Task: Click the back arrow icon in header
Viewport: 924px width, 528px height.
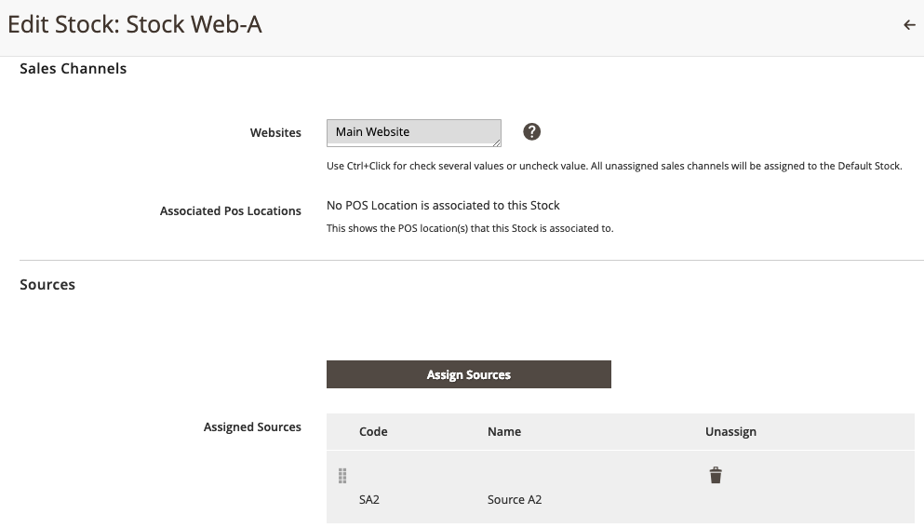Action: coord(909,25)
